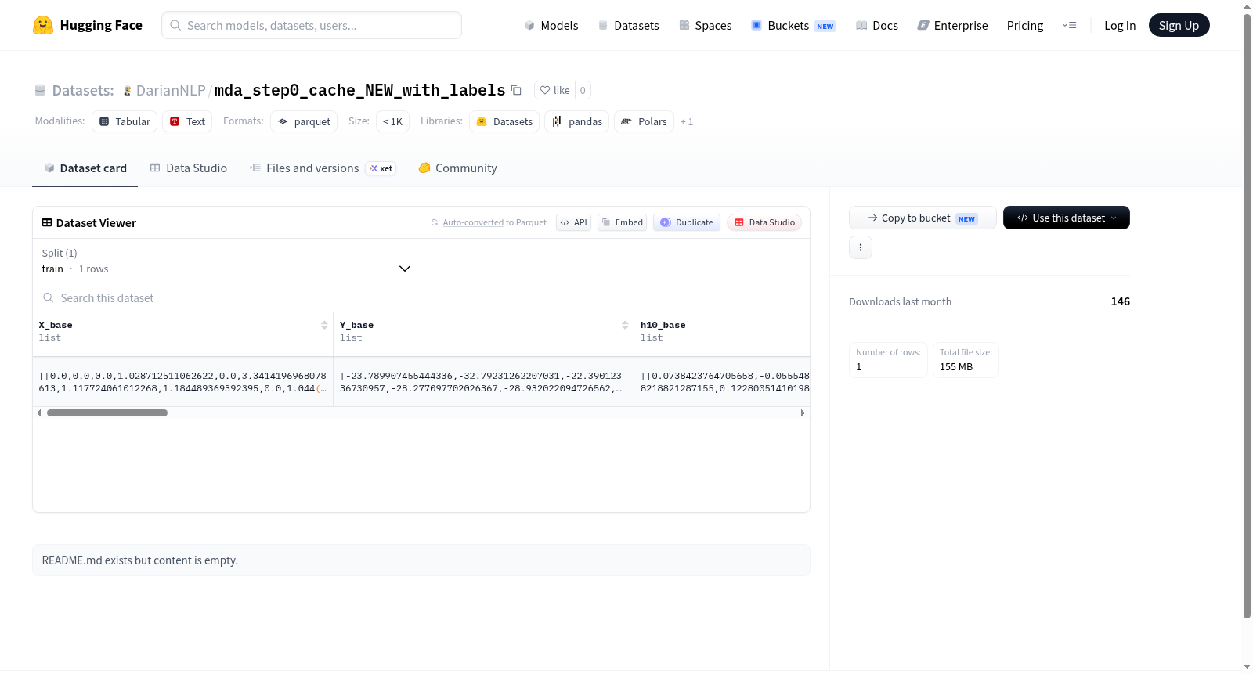This screenshot has height=674, width=1253.
Task: Click the mda_step0_cache_NEW_with_labels dataset title
Action: click(359, 91)
